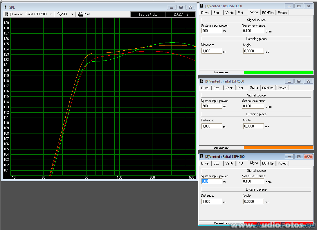Minimize the Faital 15FX560 window
This screenshot has width=317, height=230.
point(289,81)
